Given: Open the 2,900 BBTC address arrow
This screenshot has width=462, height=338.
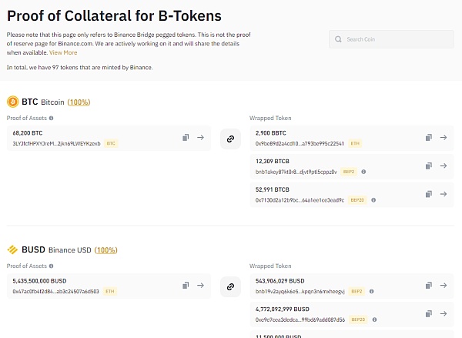Looking at the screenshot, I should pyautogui.click(x=444, y=138).
